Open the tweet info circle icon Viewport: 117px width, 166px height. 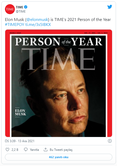(110, 141)
